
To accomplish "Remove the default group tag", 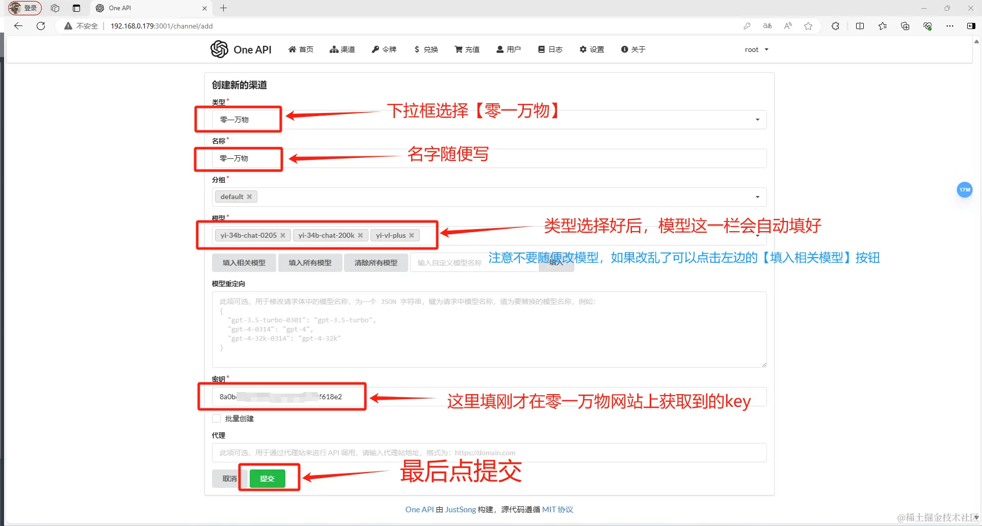I will coord(249,197).
